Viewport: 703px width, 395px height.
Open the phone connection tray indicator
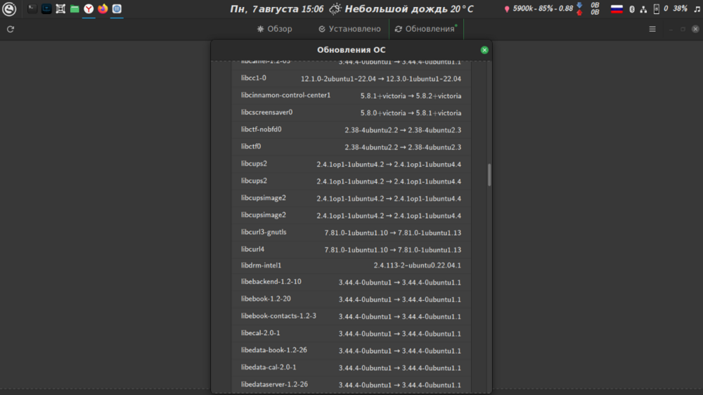pyautogui.click(x=657, y=9)
